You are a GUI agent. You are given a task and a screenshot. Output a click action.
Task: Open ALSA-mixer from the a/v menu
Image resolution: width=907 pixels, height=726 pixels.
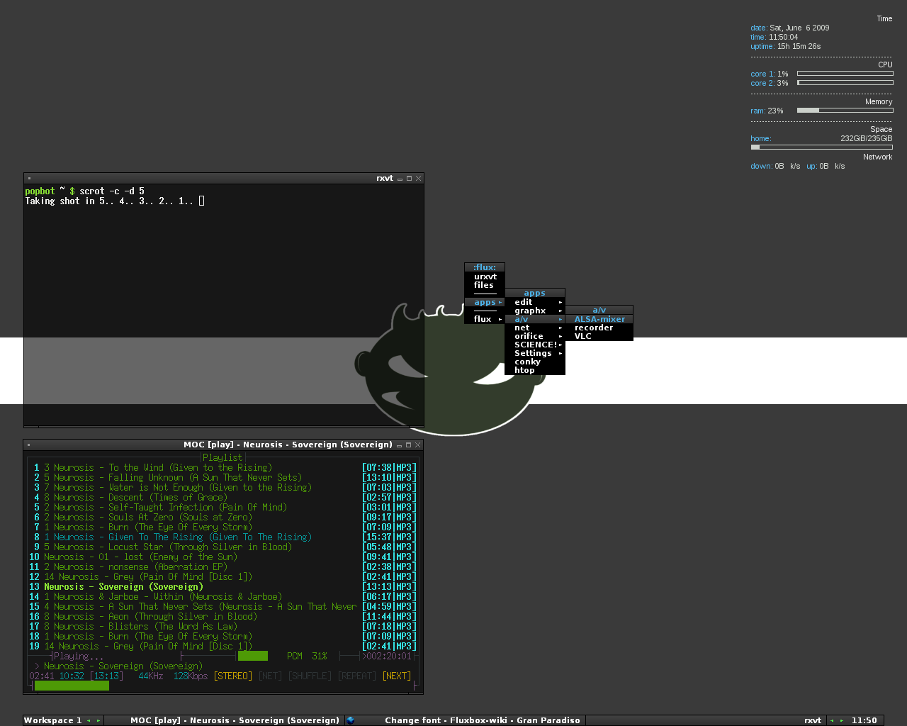pos(599,319)
